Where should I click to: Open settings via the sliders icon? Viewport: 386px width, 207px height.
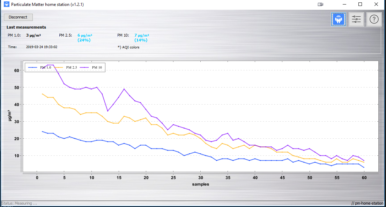pyautogui.click(x=356, y=20)
